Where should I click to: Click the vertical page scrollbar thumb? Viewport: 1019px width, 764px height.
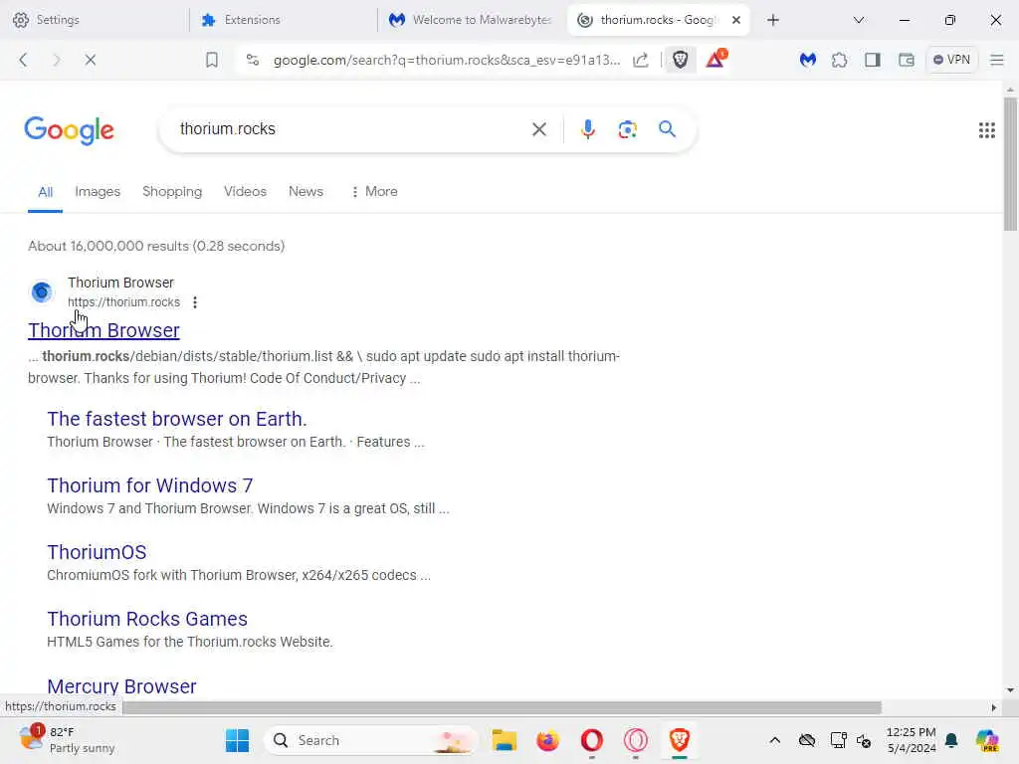(x=1010, y=164)
